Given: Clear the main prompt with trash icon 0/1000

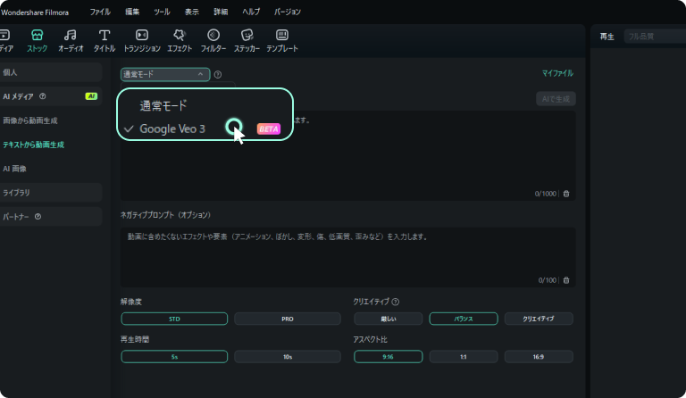Looking at the screenshot, I should pyautogui.click(x=566, y=194).
